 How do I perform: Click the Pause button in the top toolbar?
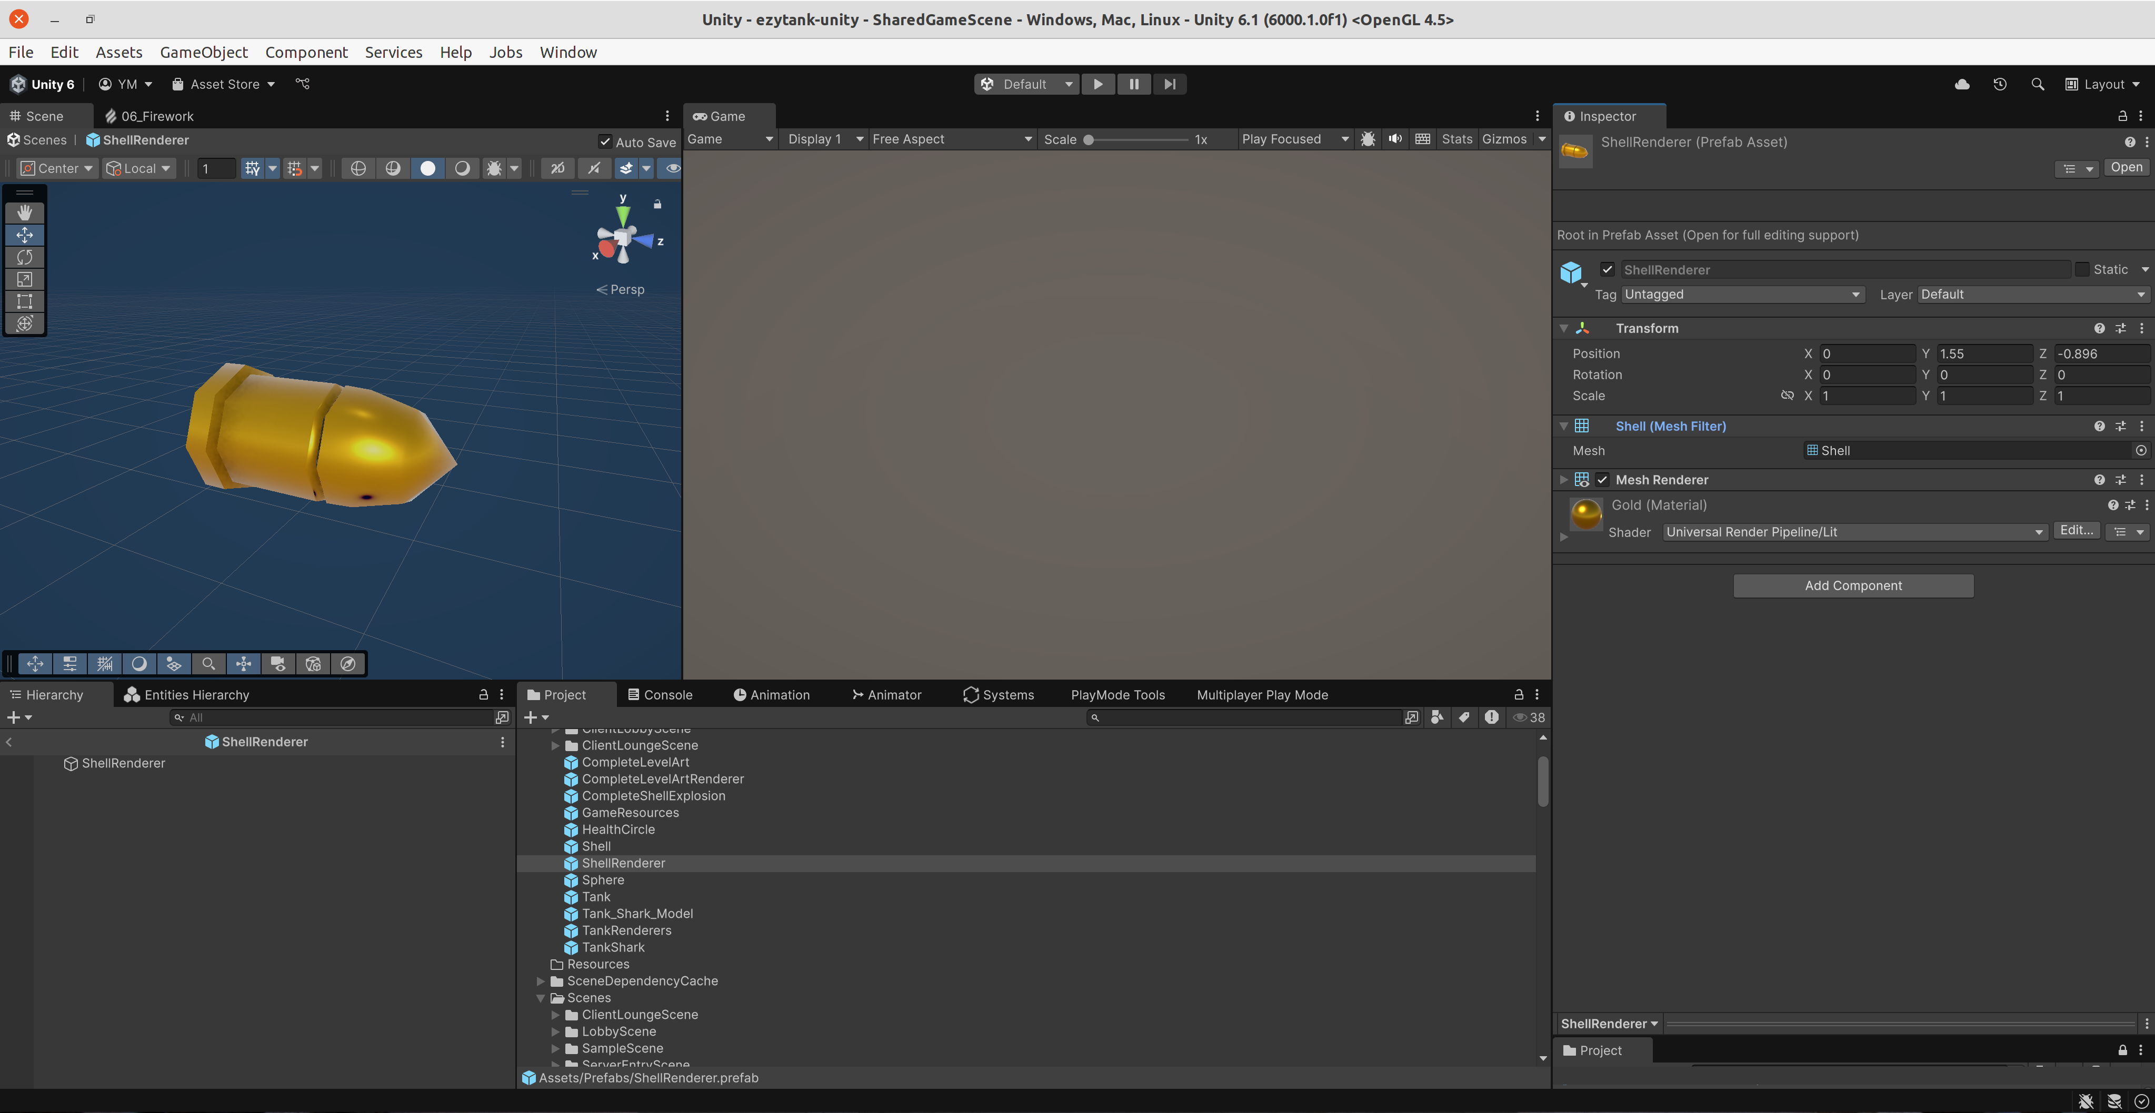point(1133,84)
